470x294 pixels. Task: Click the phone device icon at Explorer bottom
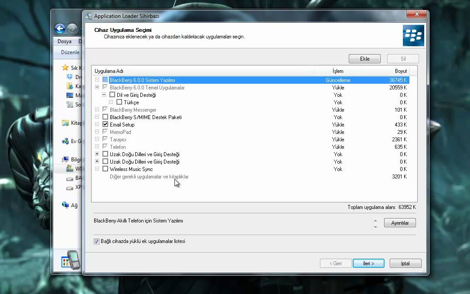point(74,260)
